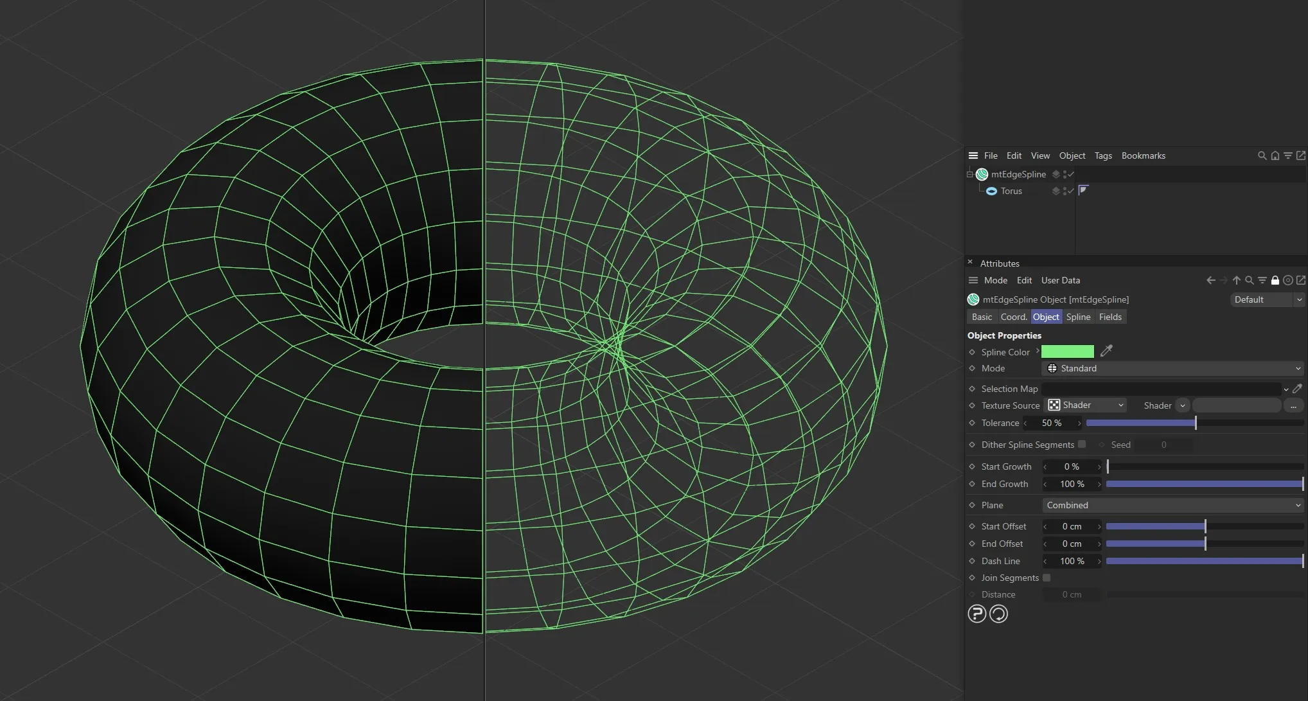Click the Torus object icon
This screenshot has height=701, width=1308.
[991, 191]
